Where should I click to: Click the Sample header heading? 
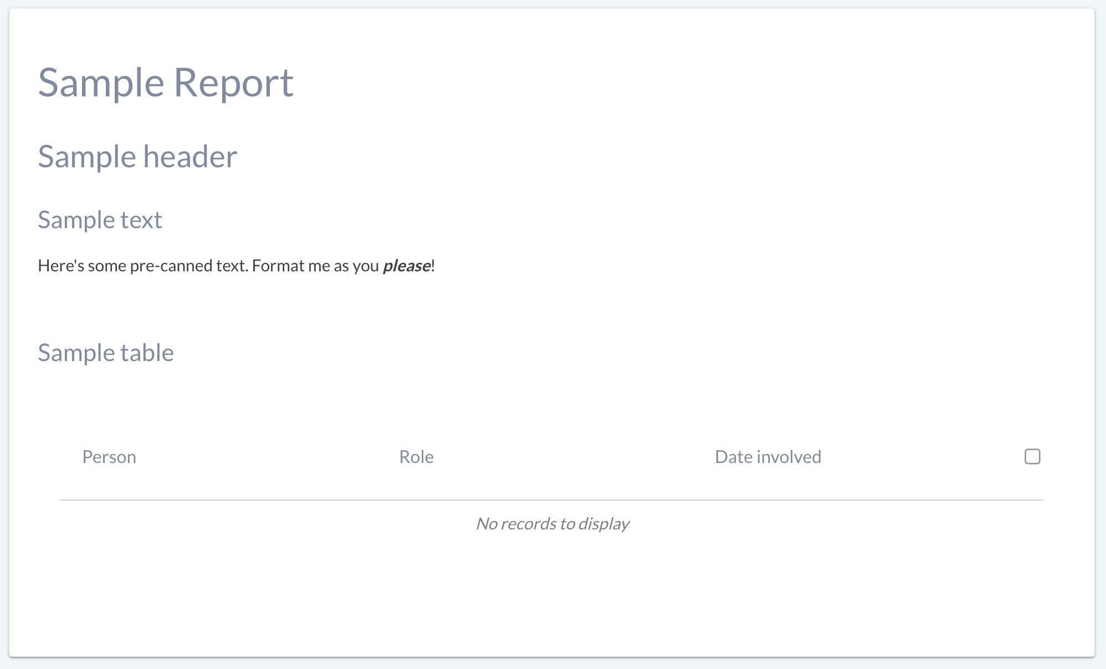[137, 157]
